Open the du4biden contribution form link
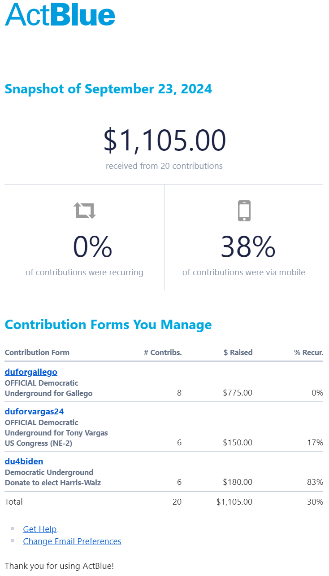Viewport: 329px width, 576px height. (x=24, y=461)
